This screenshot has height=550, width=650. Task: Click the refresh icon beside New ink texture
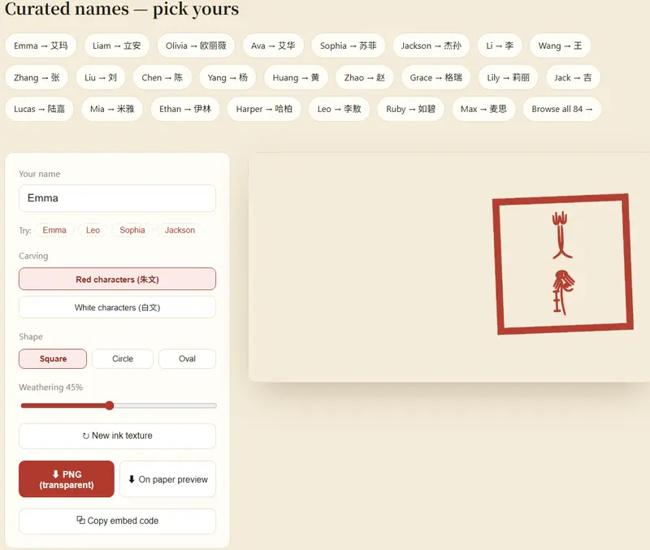coord(86,435)
